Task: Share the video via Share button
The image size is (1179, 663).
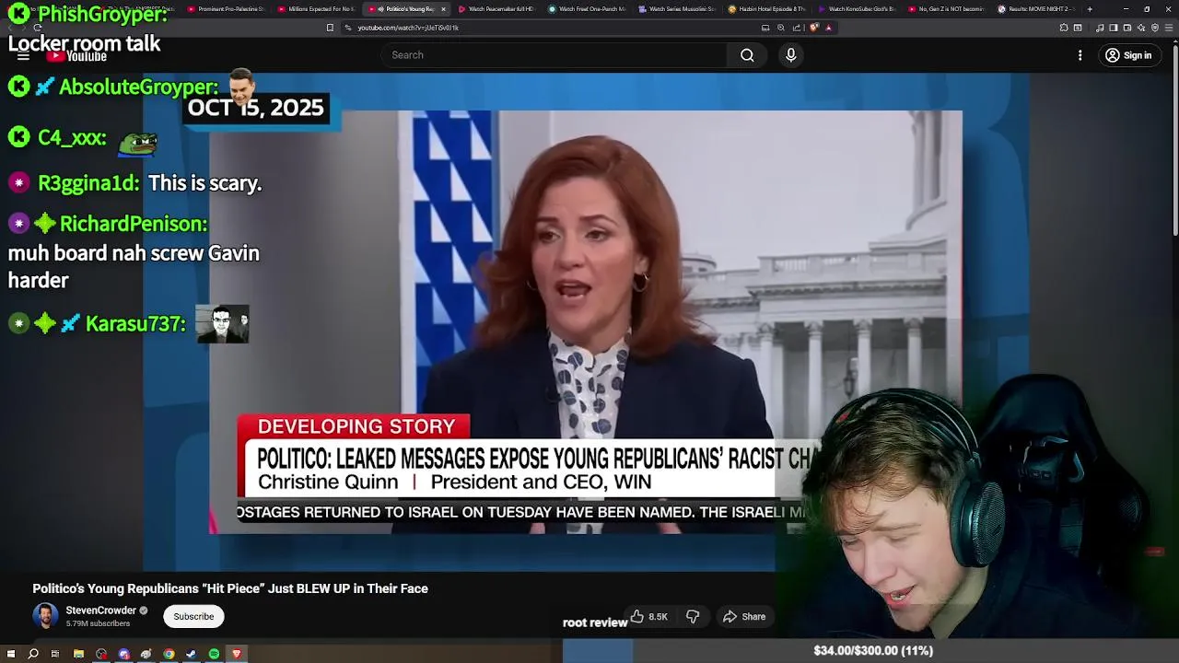Action: 744,616
